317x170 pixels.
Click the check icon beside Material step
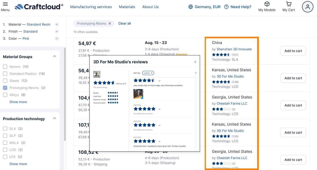tap(57, 24)
